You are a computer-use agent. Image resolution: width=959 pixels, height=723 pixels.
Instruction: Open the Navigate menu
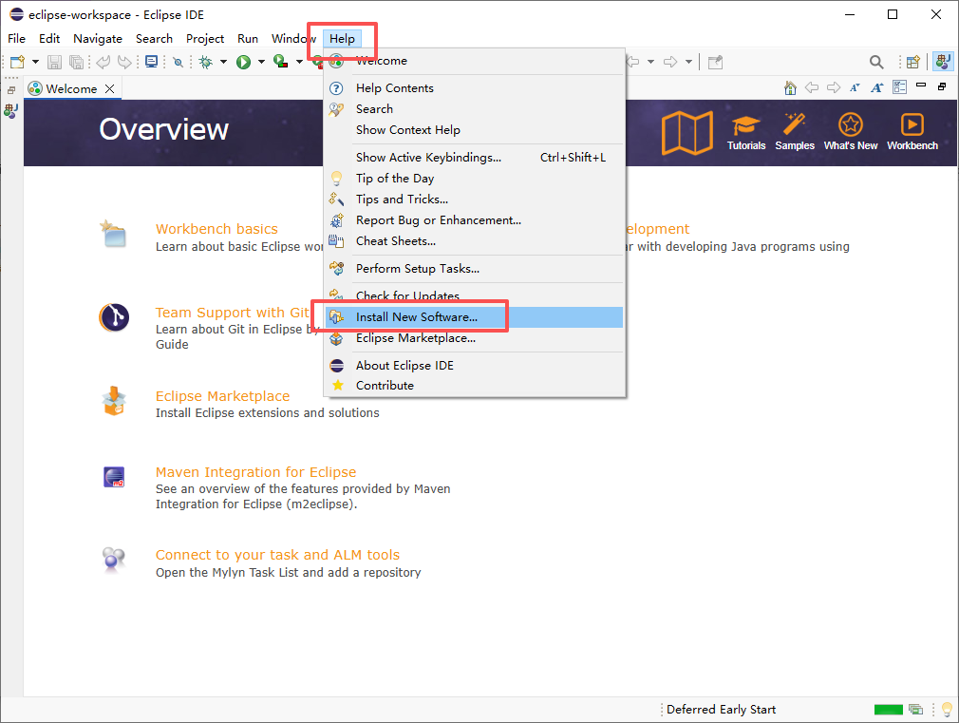[98, 39]
